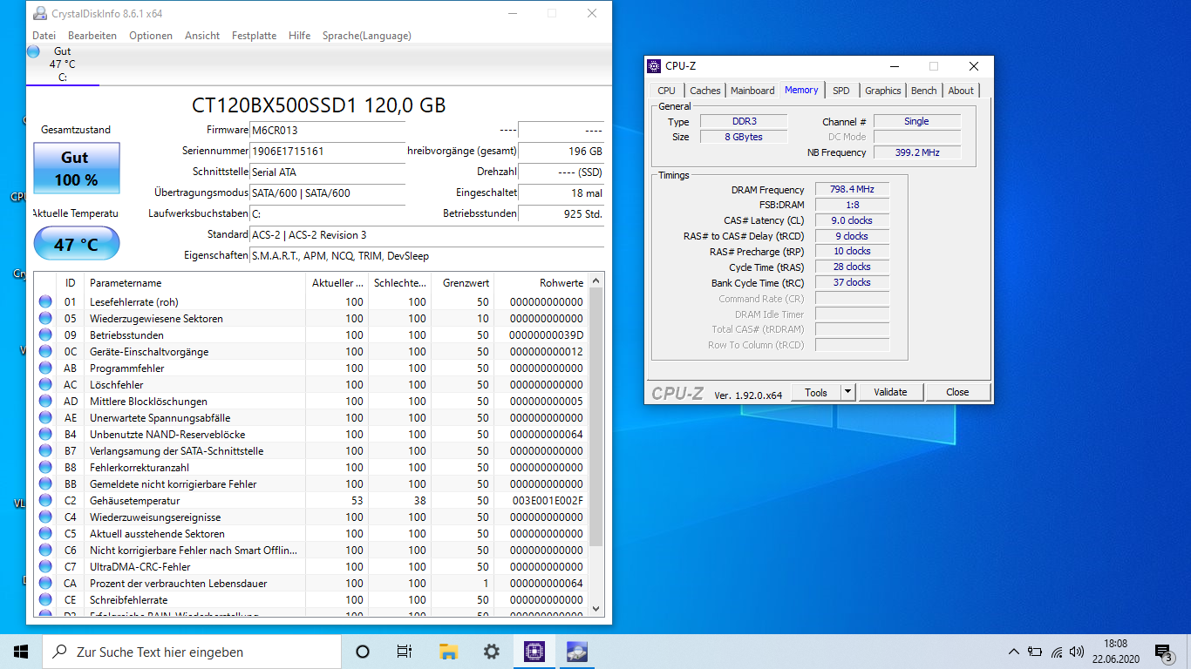The width and height of the screenshot is (1191, 669).
Task: Select Unbenutzte NAND-Reserveblöcke row
Action: (310, 434)
